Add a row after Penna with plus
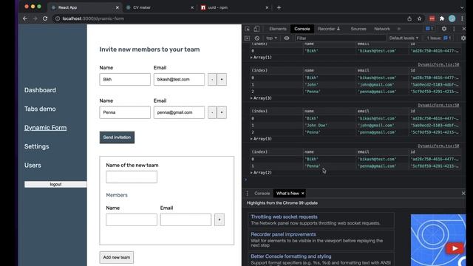Image resolution: width=473 pixels, height=266 pixels. 222,112
